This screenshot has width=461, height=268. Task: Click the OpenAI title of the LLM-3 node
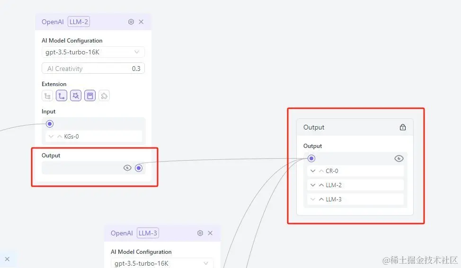122,233
